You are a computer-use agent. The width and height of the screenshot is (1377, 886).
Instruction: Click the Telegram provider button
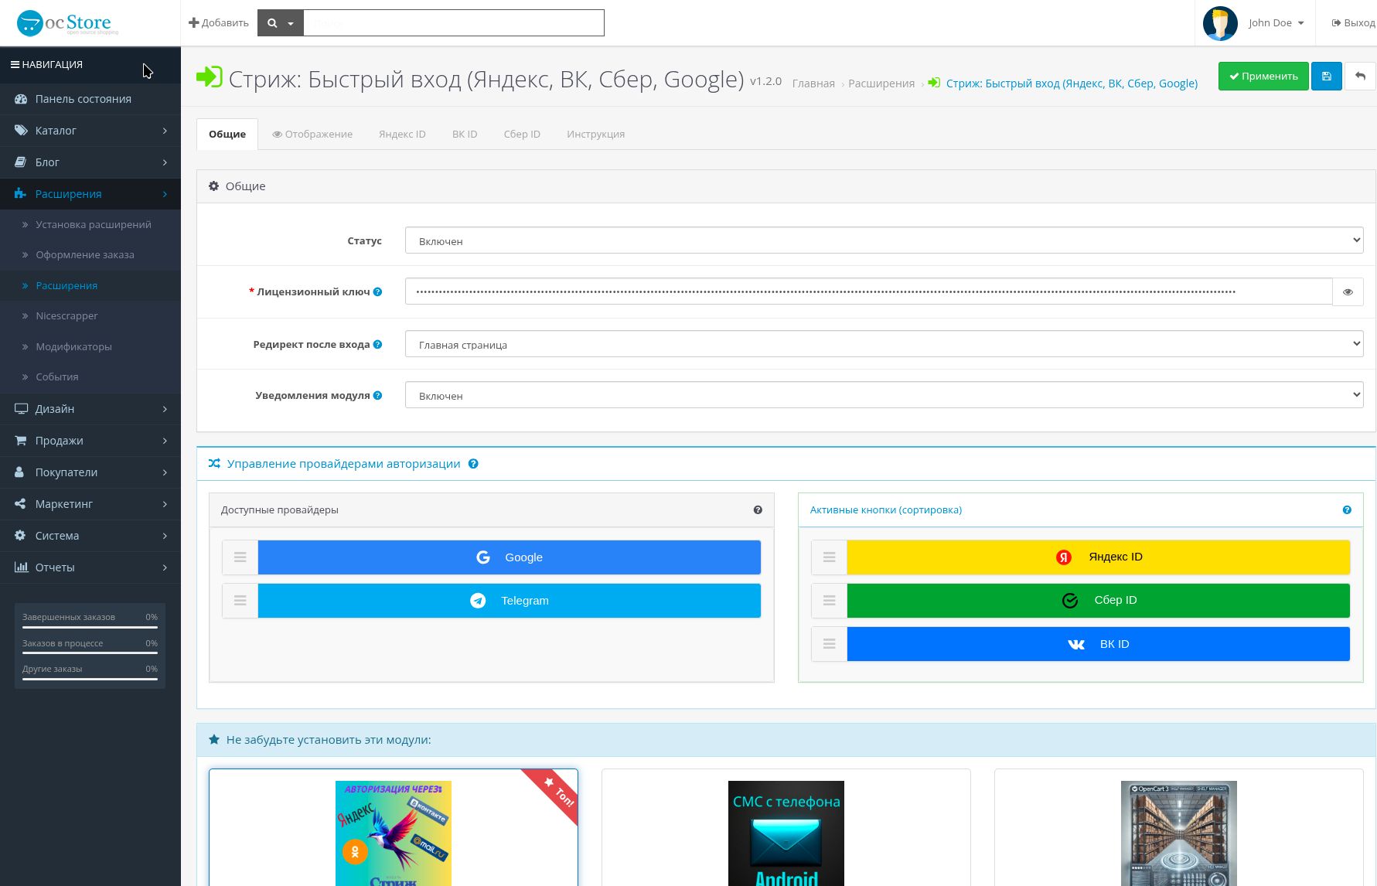point(510,601)
